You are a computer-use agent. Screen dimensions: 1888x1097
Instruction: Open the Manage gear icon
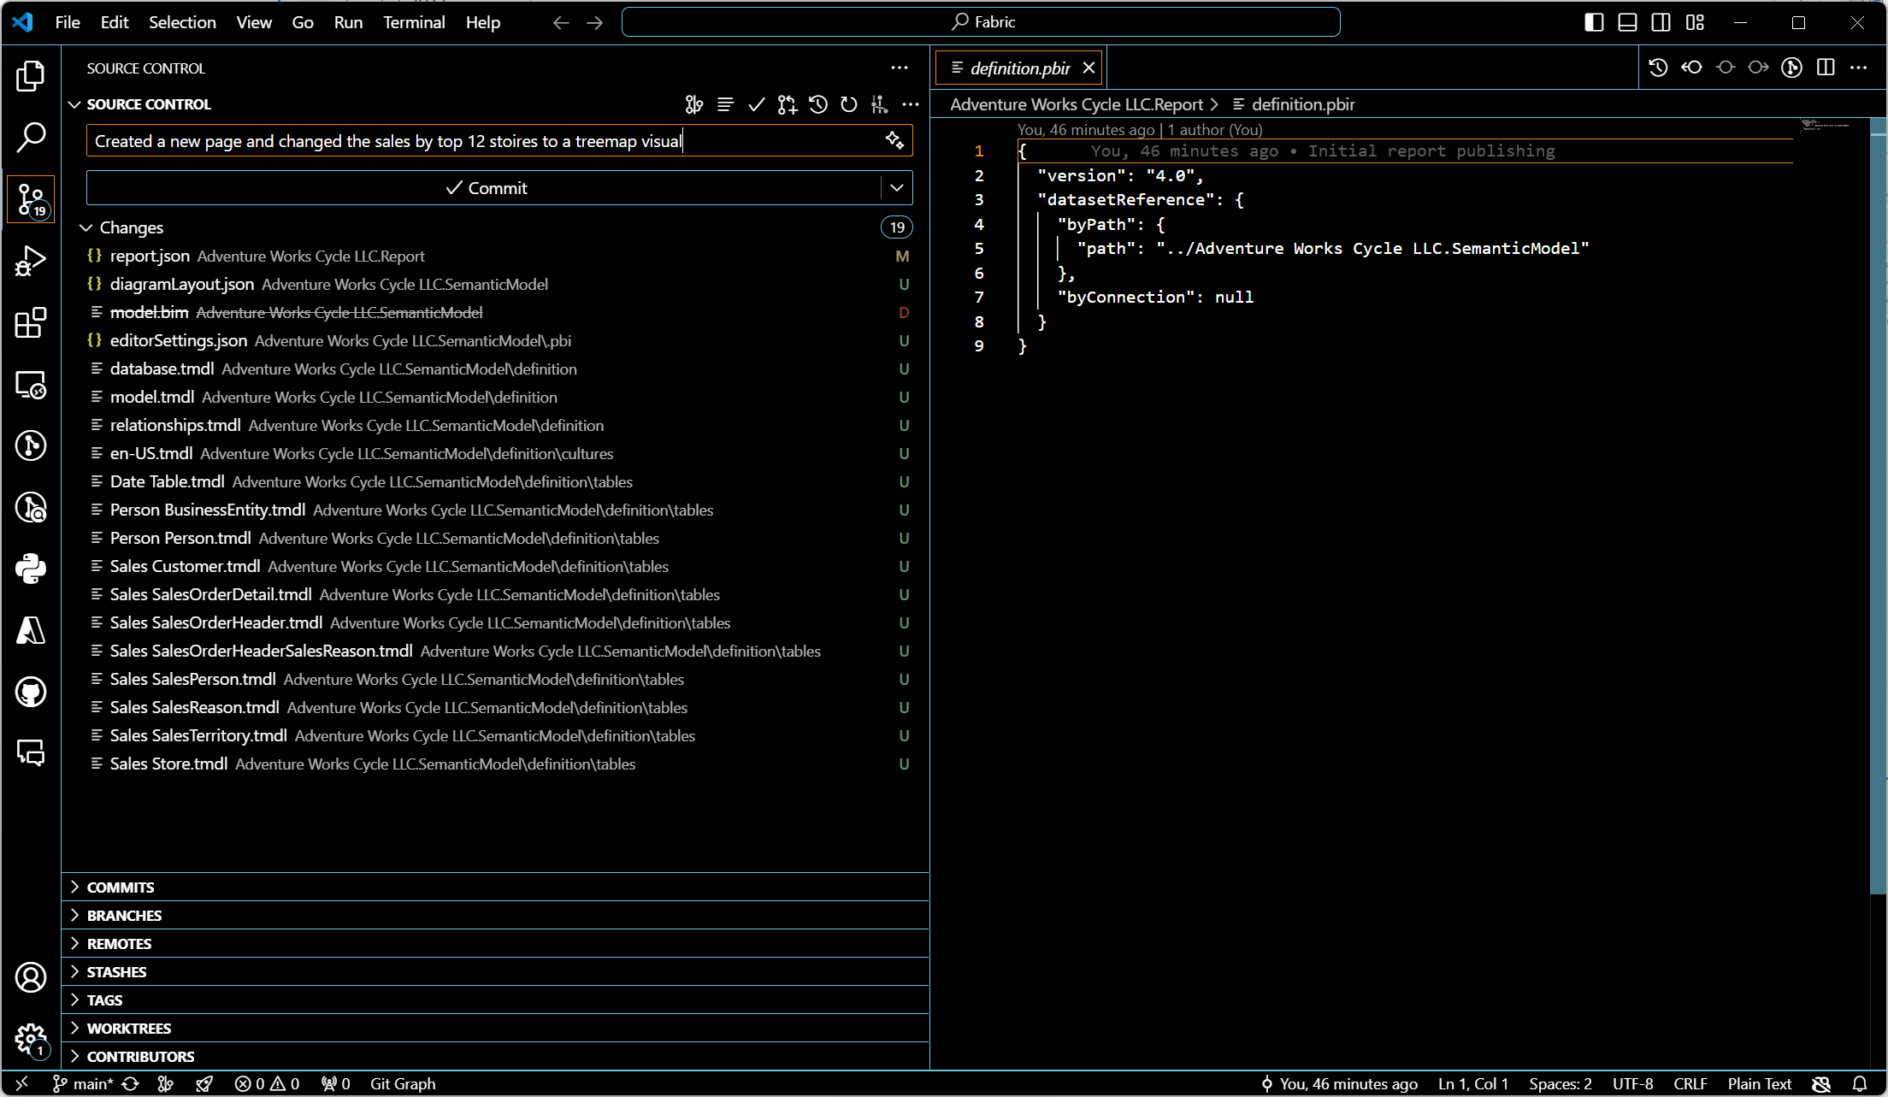pyautogui.click(x=31, y=1039)
